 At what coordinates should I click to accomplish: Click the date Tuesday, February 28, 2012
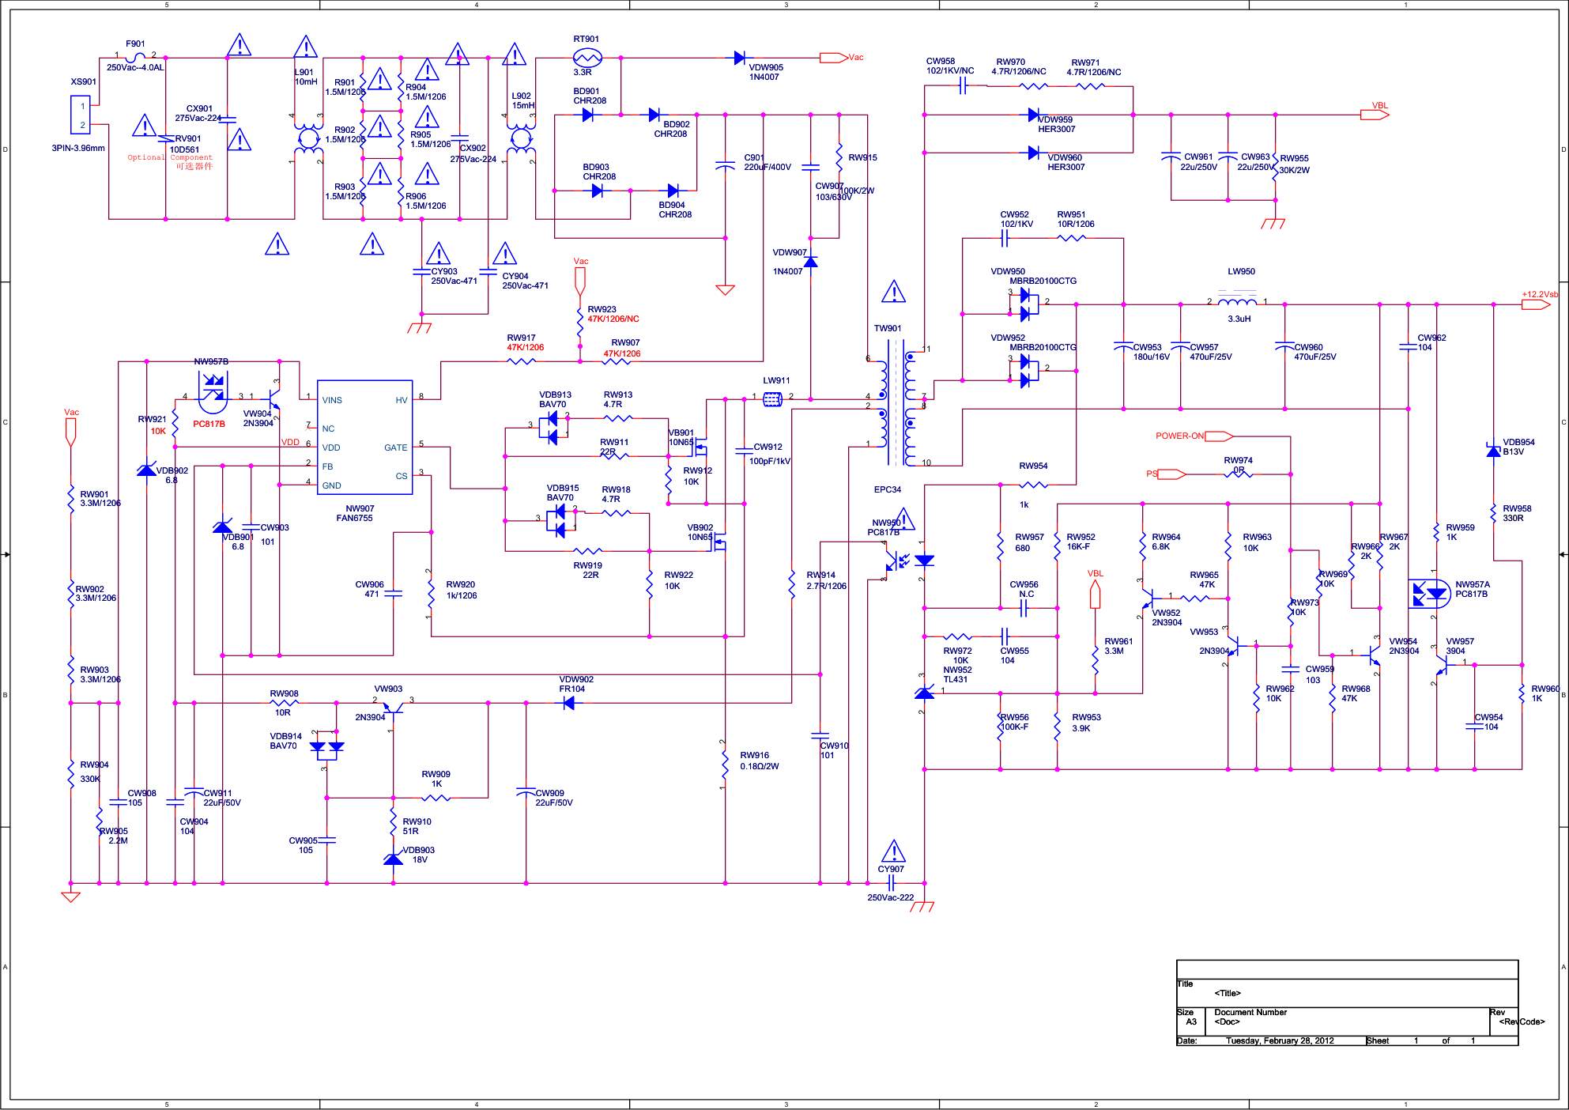(x=1280, y=1041)
